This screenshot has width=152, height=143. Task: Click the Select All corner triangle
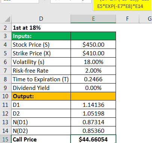coord(8,19)
